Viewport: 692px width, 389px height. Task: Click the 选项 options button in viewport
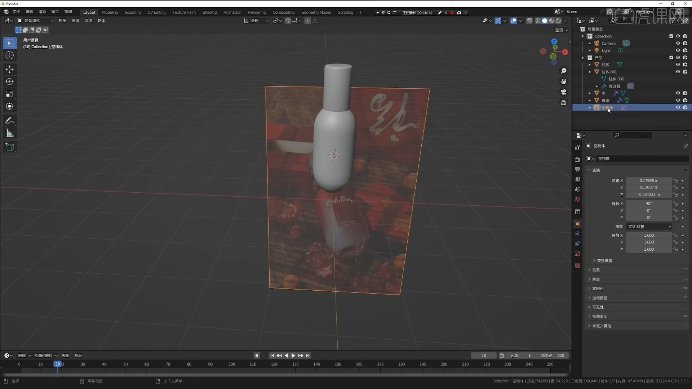(x=561, y=30)
